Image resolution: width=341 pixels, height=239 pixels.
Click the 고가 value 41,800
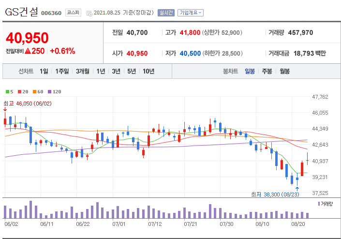click(x=190, y=32)
